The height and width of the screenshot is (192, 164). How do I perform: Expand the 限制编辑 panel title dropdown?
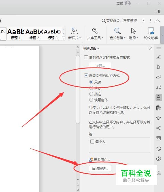coord(98,49)
